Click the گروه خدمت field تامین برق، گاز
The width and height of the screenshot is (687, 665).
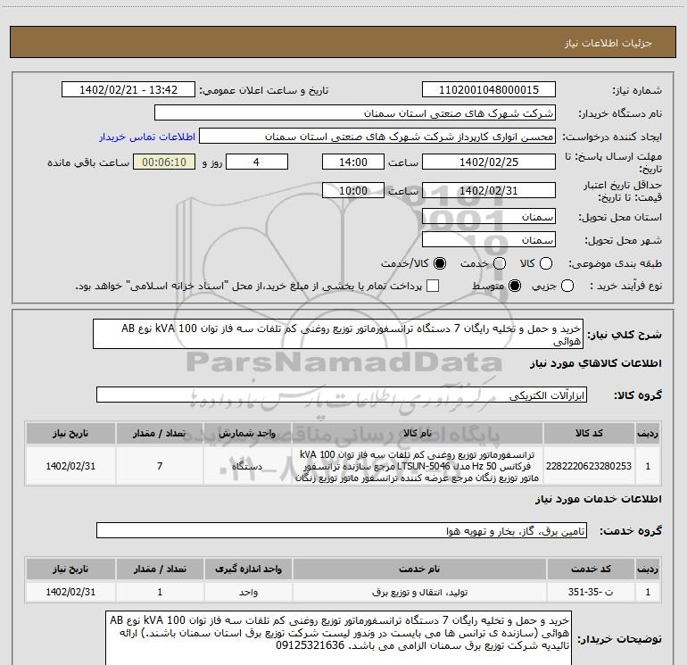(342, 530)
